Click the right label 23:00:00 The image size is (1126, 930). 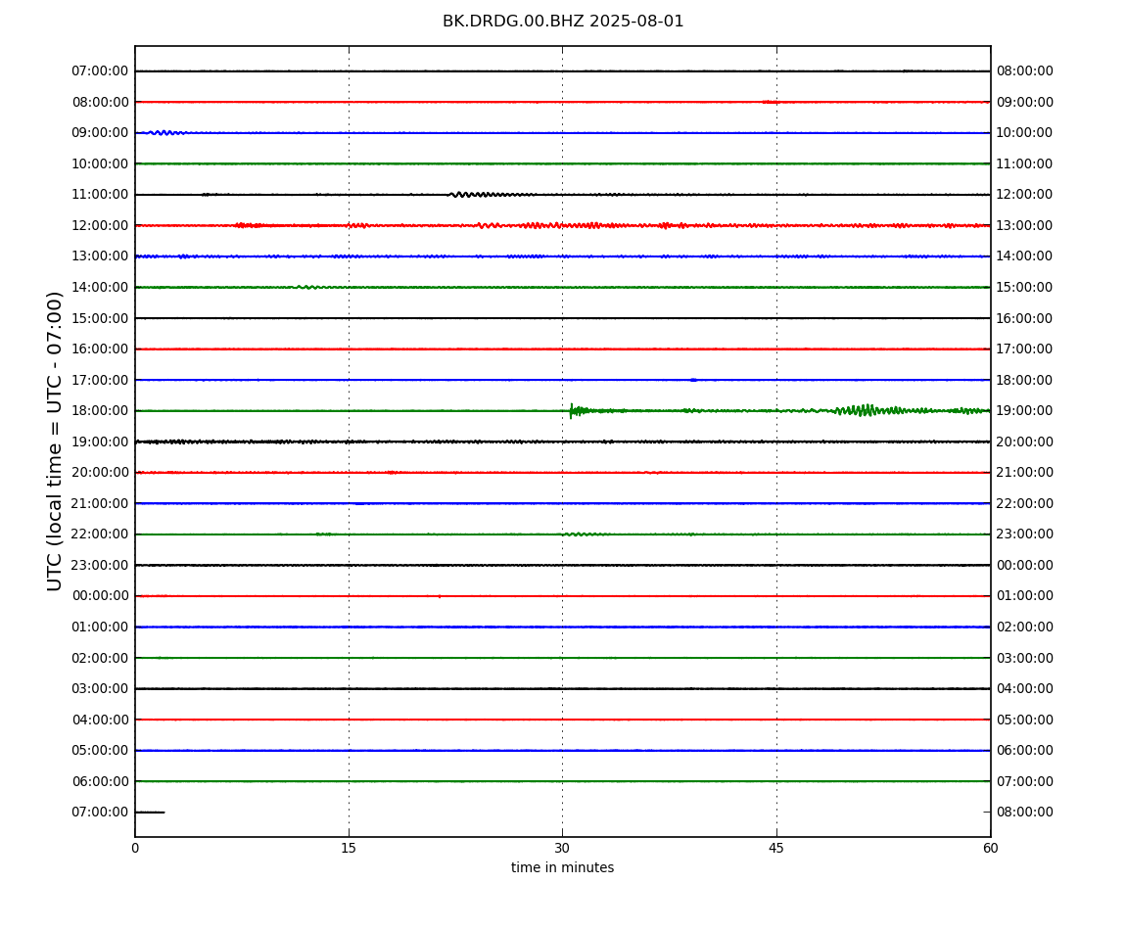(1025, 535)
